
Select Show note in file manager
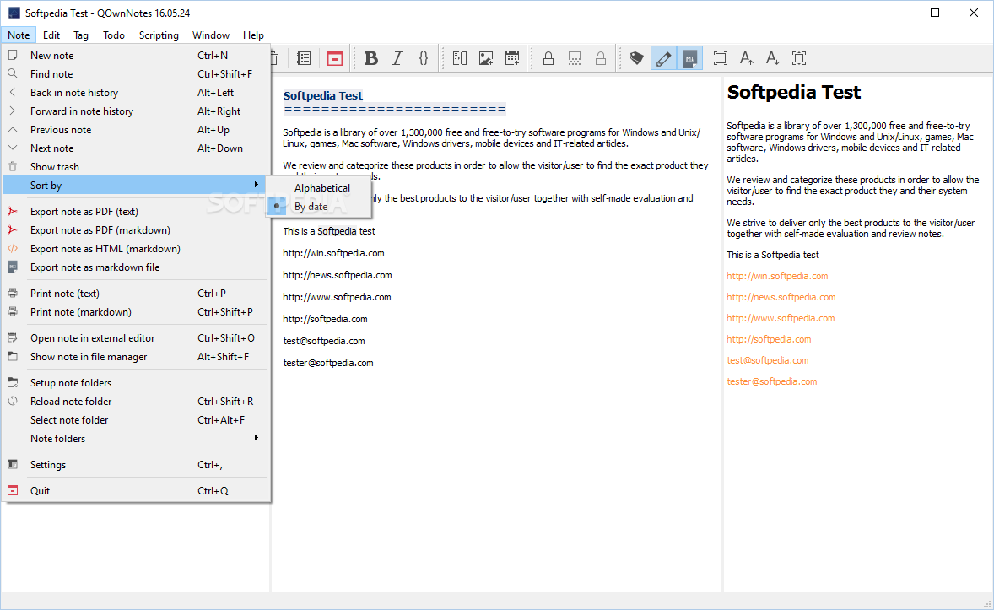point(136,356)
